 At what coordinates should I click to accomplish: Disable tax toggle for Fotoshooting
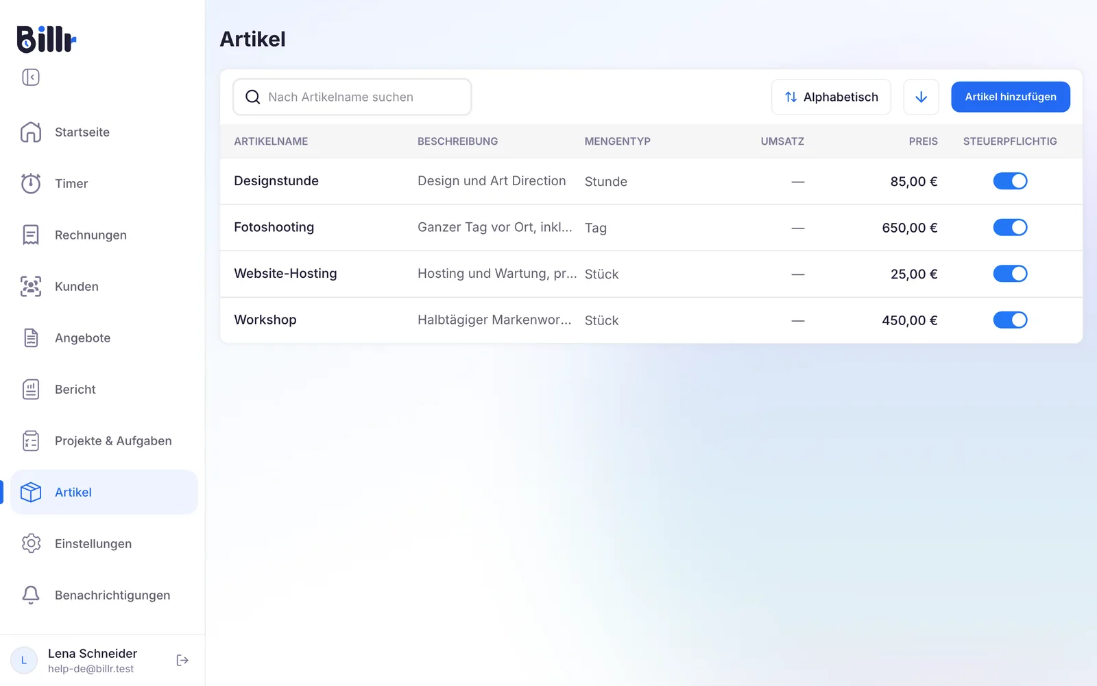[x=1010, y=227]
